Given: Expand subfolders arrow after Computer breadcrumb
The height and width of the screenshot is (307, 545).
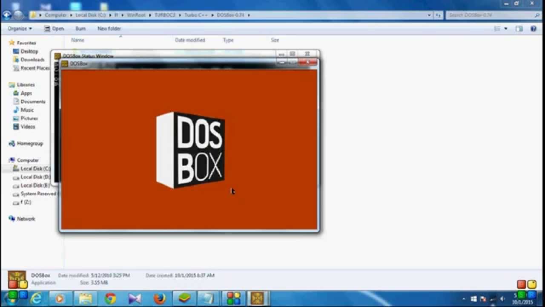Looking at the screenshot, I should tap(71, 15).
